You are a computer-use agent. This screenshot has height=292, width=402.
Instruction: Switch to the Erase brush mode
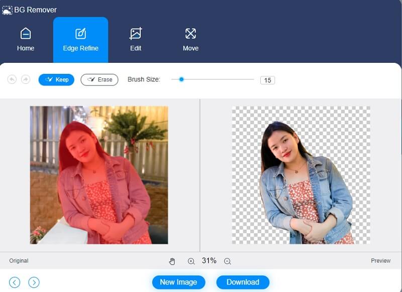click(99, 79)
